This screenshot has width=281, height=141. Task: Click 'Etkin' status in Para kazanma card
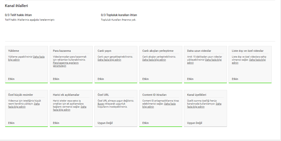click(x=56, y=79)
